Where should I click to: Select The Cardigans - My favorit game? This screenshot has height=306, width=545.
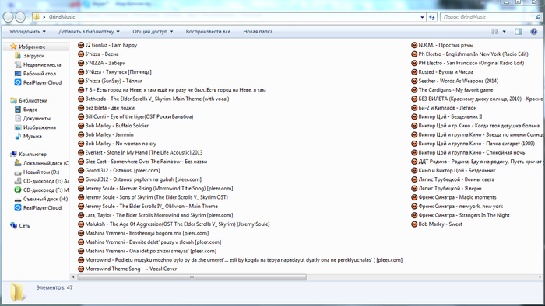455,90
